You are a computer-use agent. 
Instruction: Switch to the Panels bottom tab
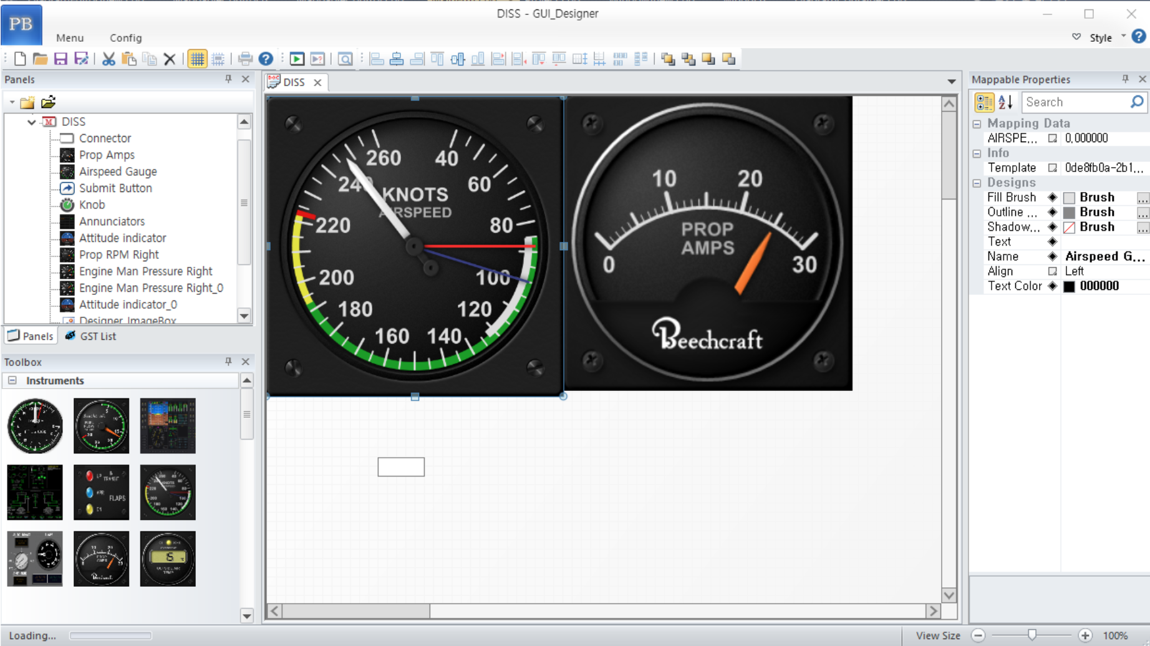31,336
